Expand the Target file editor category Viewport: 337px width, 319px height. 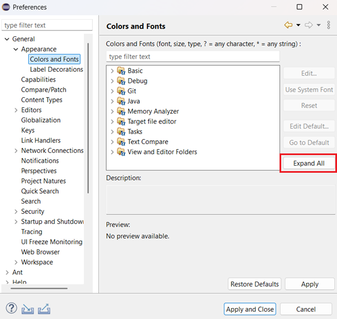click(112, 121)
